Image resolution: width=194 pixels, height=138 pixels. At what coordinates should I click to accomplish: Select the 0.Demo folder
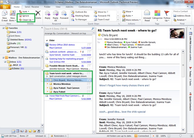tap(16, 69)
